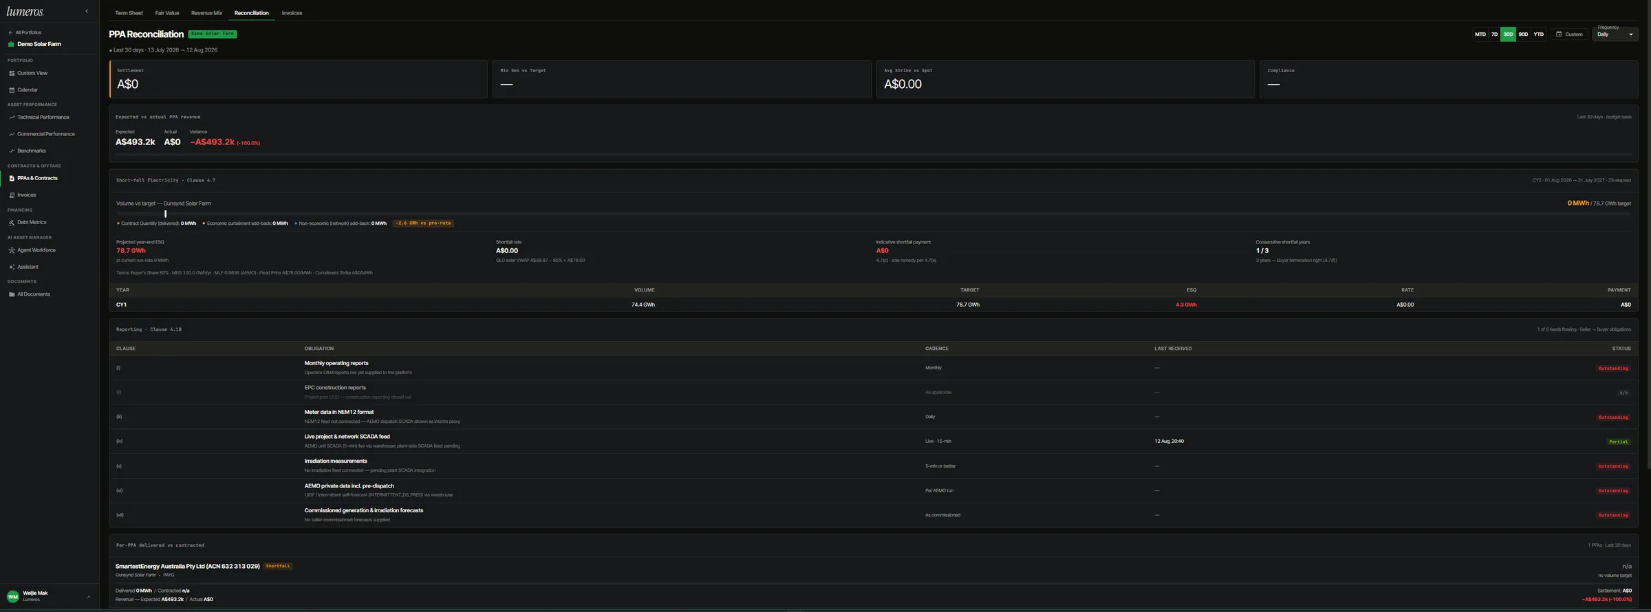
Task: Select the MTD date range
Action: click(1480, 34)
